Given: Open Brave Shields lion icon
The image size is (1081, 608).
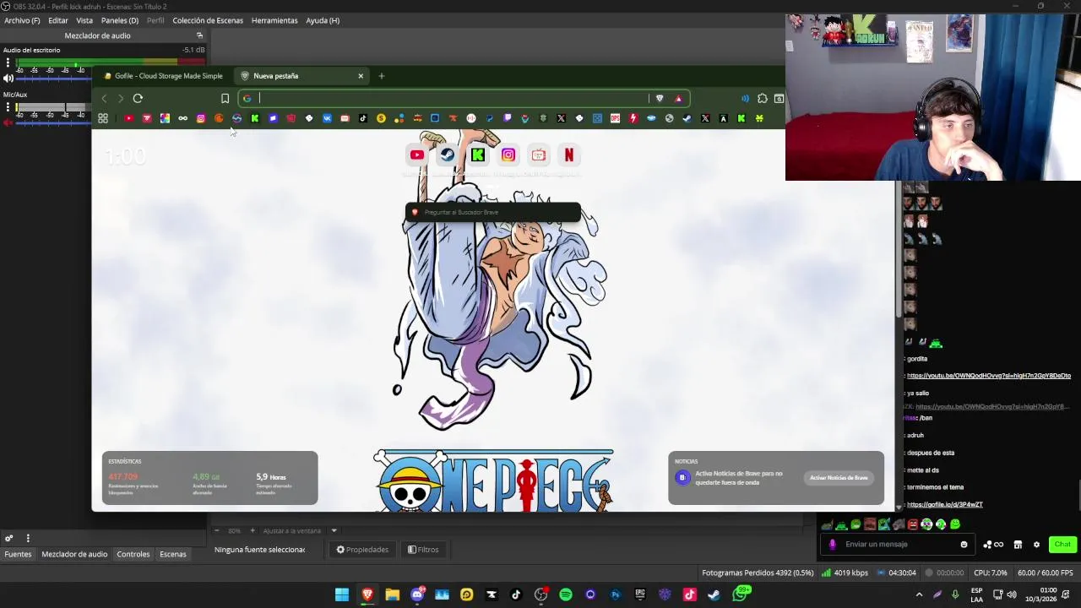Looking at the screenshot, I should 660,98.
